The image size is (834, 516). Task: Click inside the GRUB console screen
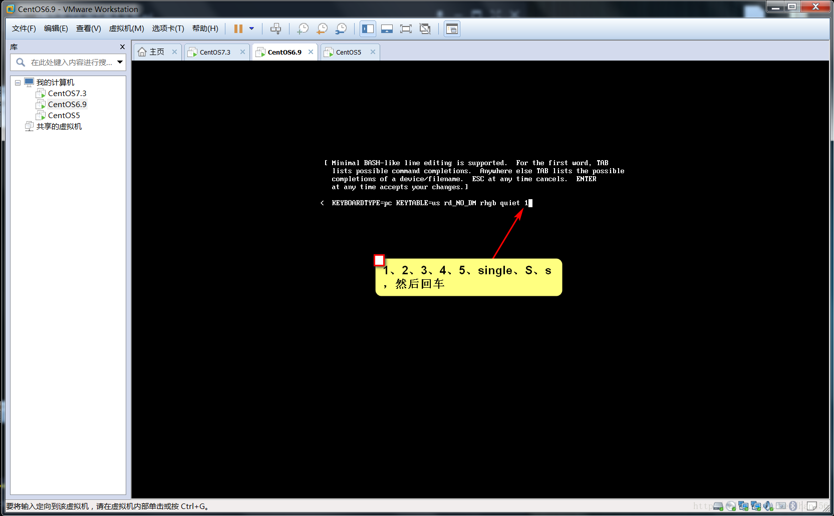pyautogui.click(x=480, y=279)
